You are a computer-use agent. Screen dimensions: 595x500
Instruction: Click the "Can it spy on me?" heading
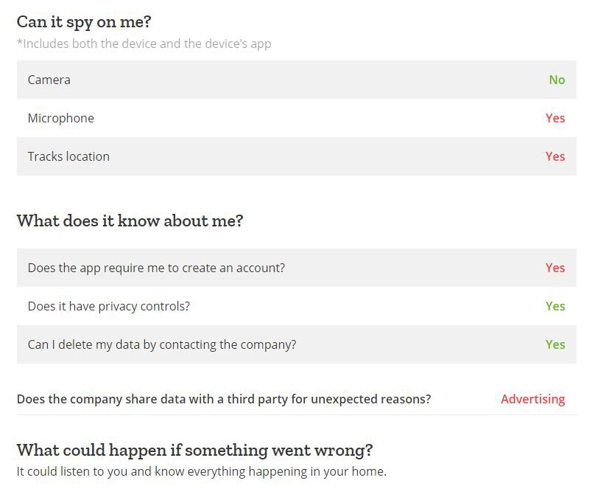(x=84, y=22)
